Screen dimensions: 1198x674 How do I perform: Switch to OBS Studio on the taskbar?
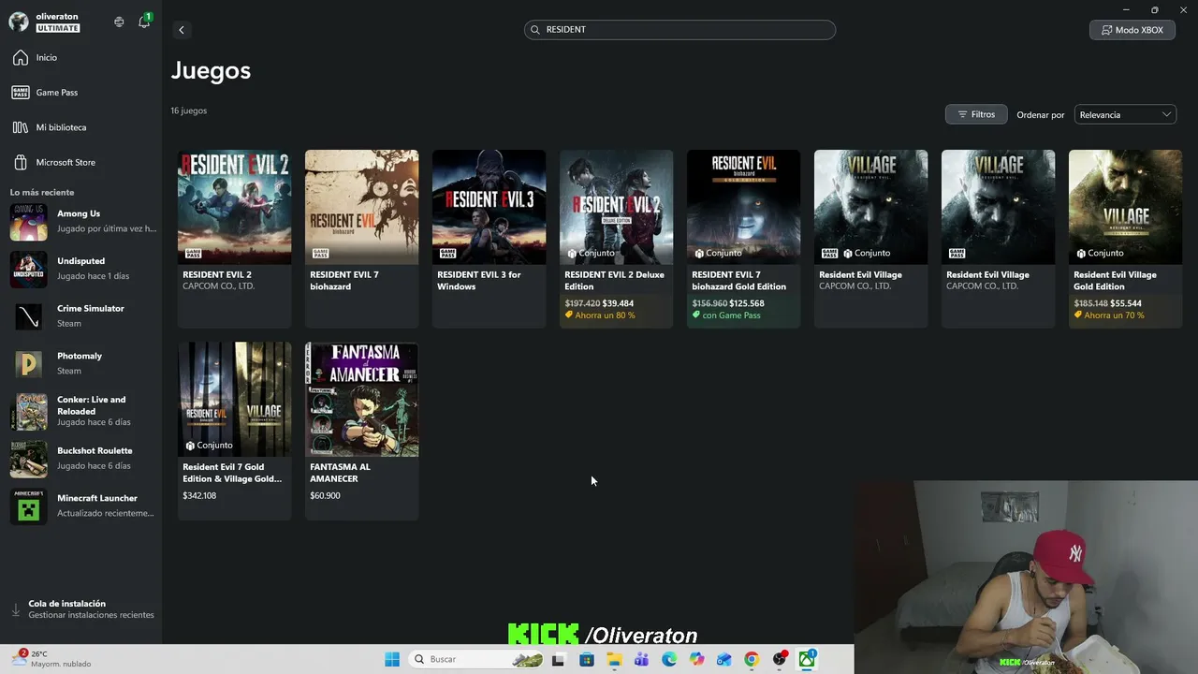(780, 659)
